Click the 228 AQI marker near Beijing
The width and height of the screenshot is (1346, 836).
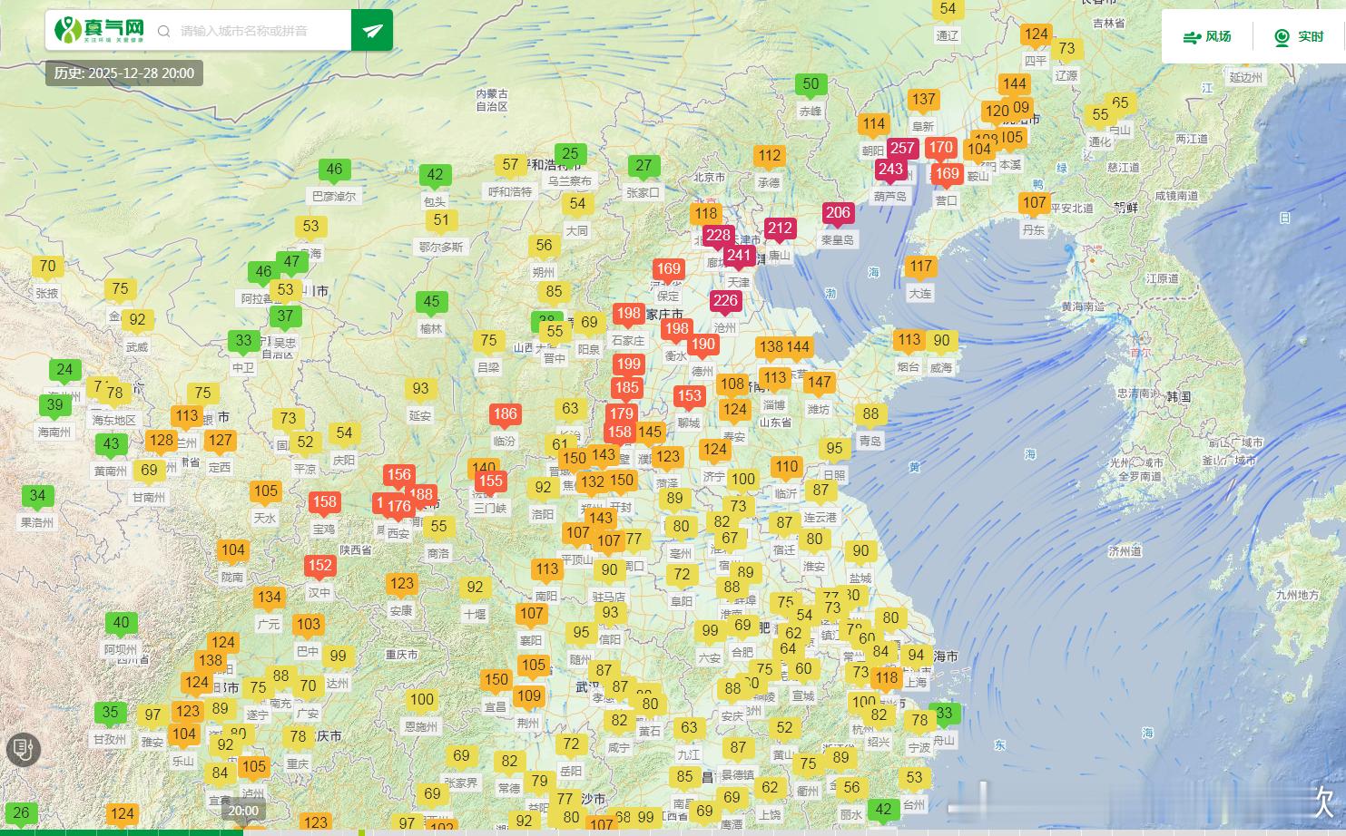point(718,235)
